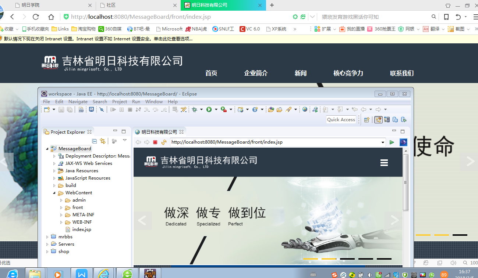Click the outer browser's reload icon
The width and height of the screenshot is (478, 278).
click(x=36, y=17)
